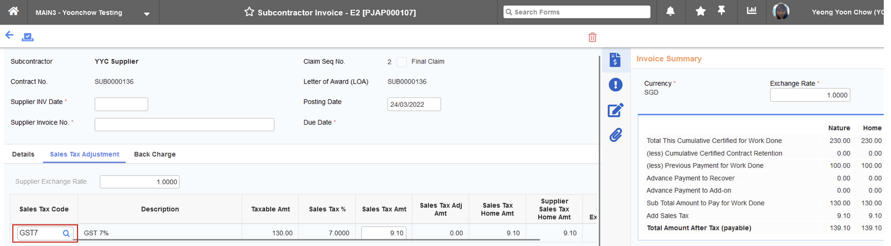Switch to the Details tab
891x246 pixels.
[x=23, y=155]
